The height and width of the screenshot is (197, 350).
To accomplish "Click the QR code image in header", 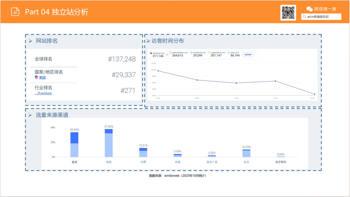I will (x=288, y=13).
